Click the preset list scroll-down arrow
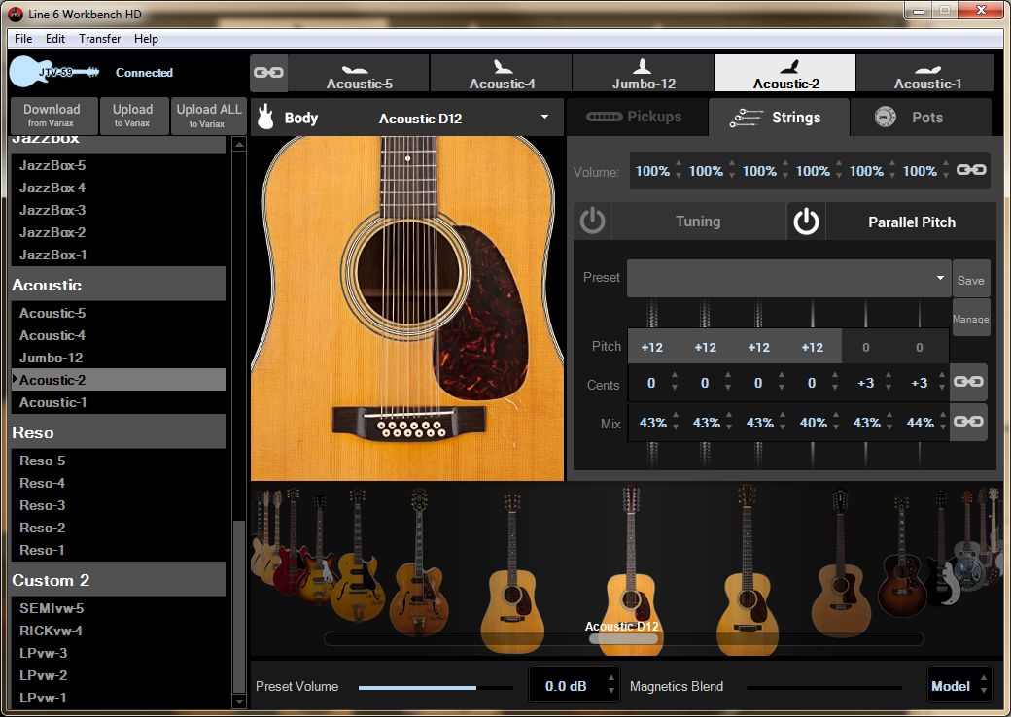The image size is (1011, 717). pos(239,700)
